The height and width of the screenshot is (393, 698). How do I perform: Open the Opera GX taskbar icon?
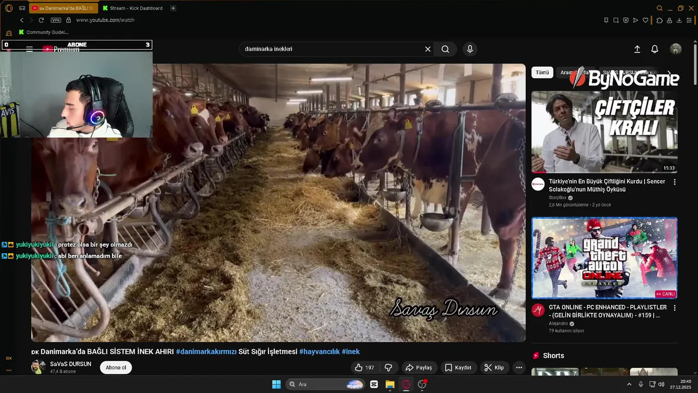[x=406, y=384]
